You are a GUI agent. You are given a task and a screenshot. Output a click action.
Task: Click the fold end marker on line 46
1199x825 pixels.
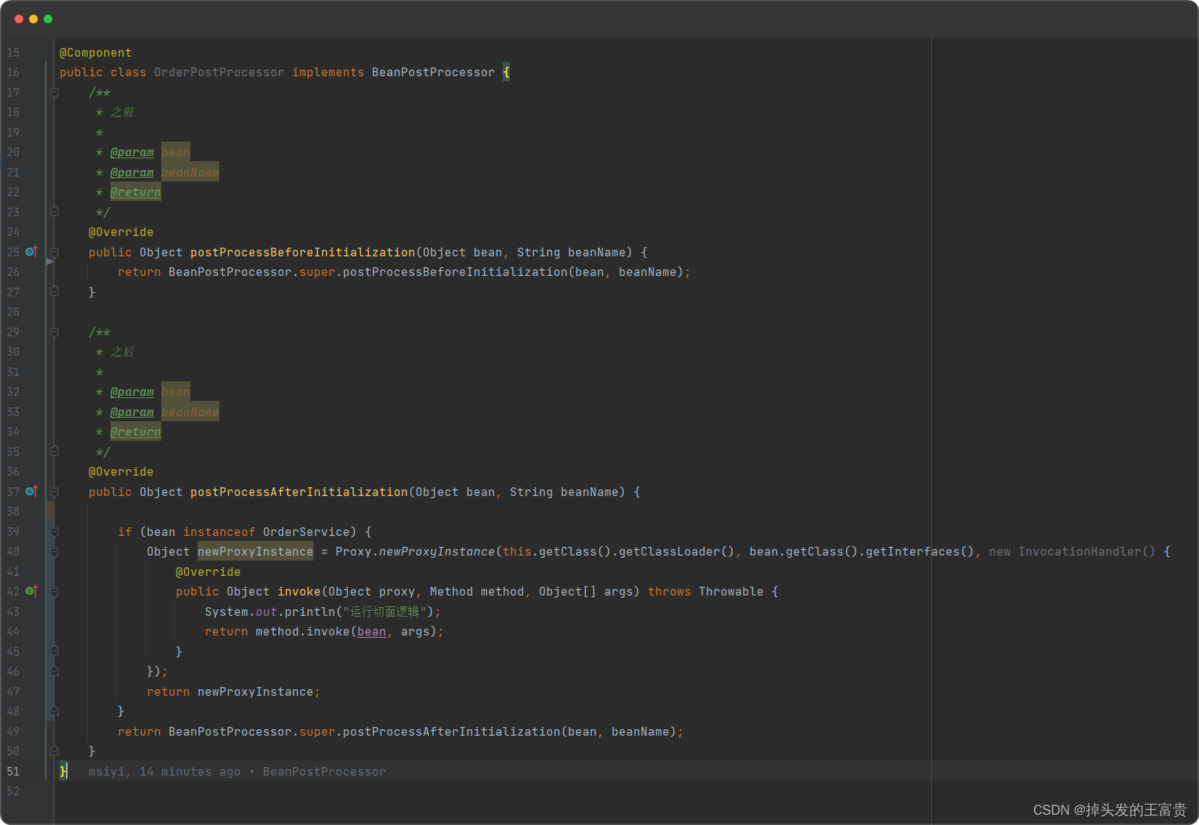[54, 671]
